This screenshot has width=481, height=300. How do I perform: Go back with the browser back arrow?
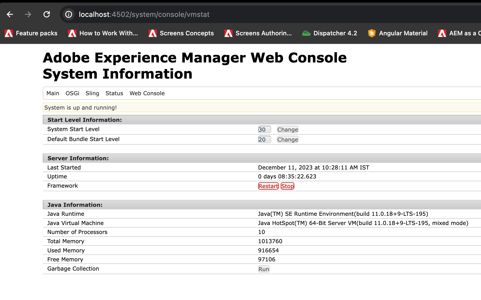point(10,14)
